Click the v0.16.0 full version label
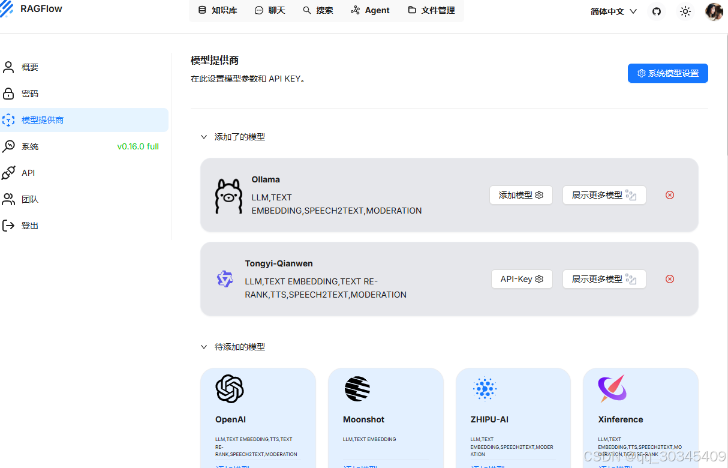Viewport: 728px width, 468px height. point(138,146)
